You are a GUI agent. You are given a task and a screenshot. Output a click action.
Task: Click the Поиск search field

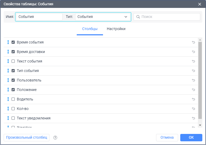pyautogui.click(x=168, y=17)
